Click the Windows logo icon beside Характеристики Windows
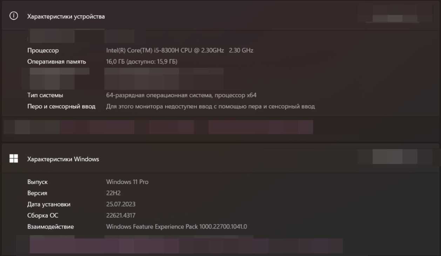Screen dimensions: 441x256 (x=14, y=159)
